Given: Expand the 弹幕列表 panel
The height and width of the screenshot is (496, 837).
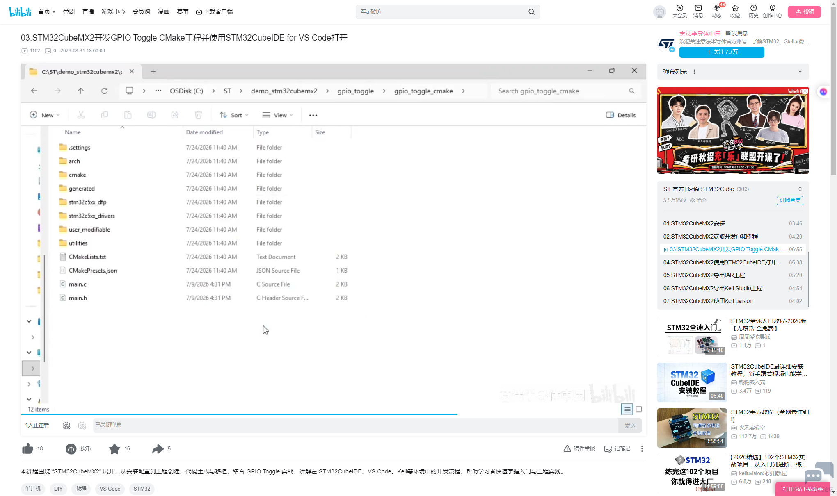Looking at the screenshot, I should point(800,72).
